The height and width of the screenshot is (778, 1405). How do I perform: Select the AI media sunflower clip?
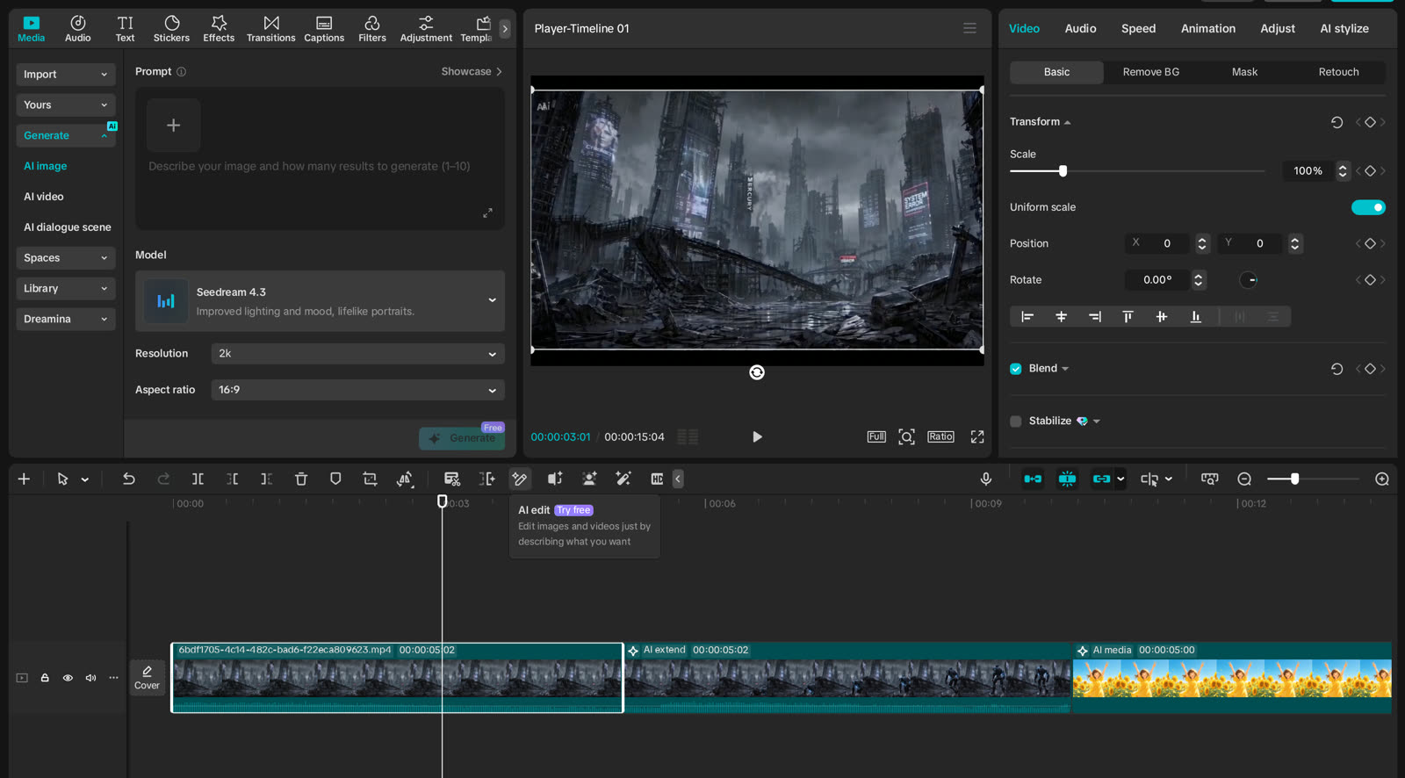click(x=1232, y=677)
